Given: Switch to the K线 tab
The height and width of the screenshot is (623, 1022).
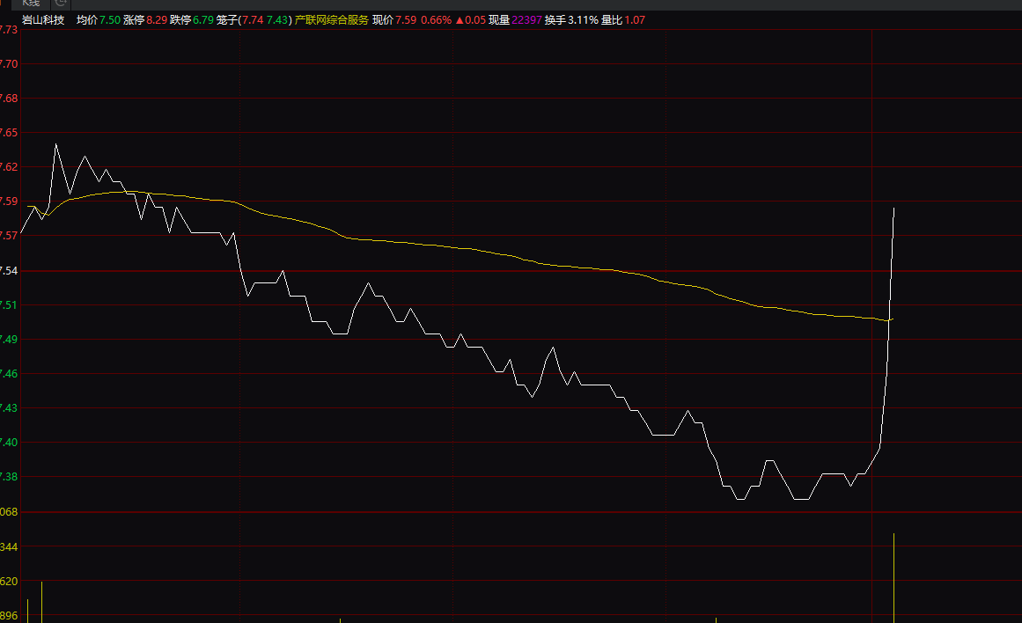Looking at the screenshot, I should (31, 4).
